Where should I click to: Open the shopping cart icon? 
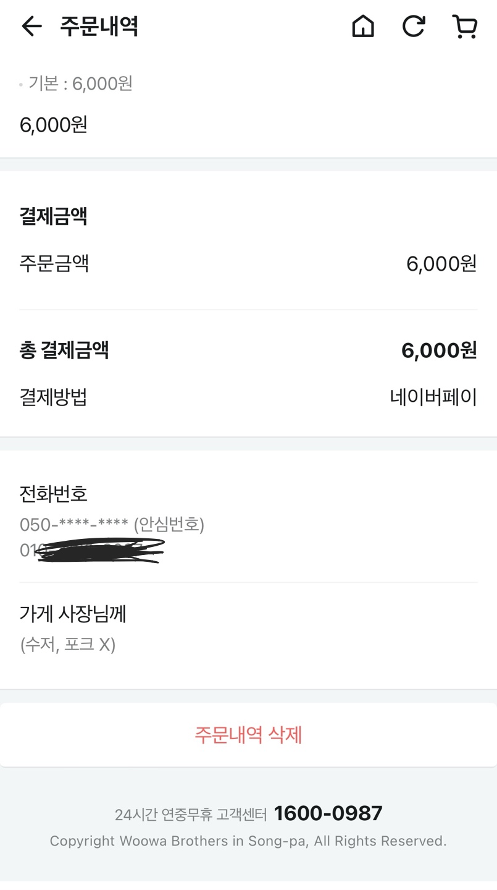pyautogui.click(x=464, y=27)
